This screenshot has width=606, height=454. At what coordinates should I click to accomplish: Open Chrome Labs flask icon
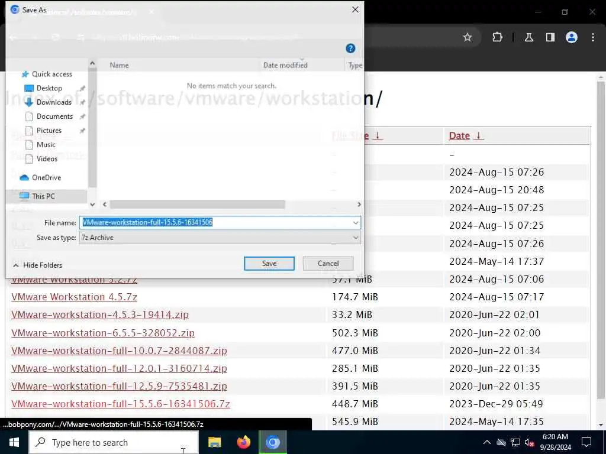click(x=528, y=37)
